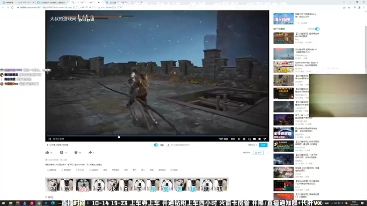
Task: Go forward in browser history
Action: point(7,7)
